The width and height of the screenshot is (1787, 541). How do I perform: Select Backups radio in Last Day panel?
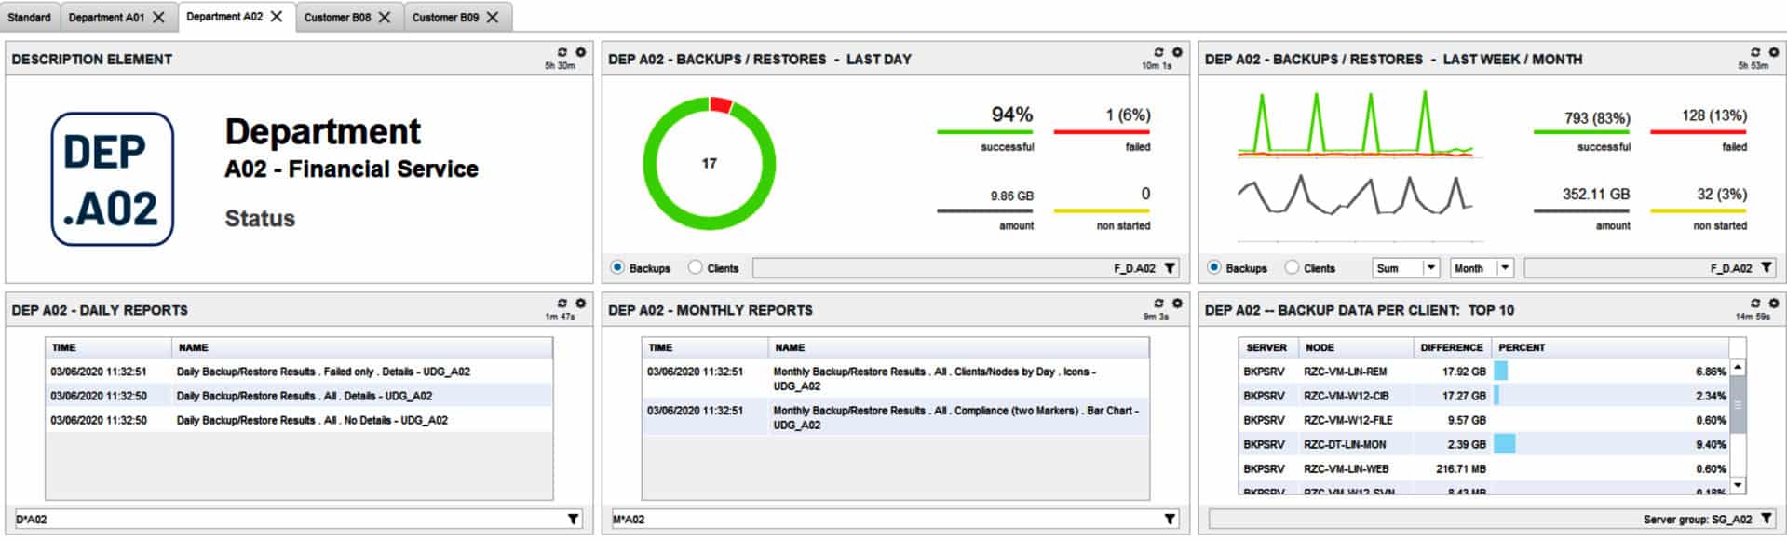click(617, 268)
